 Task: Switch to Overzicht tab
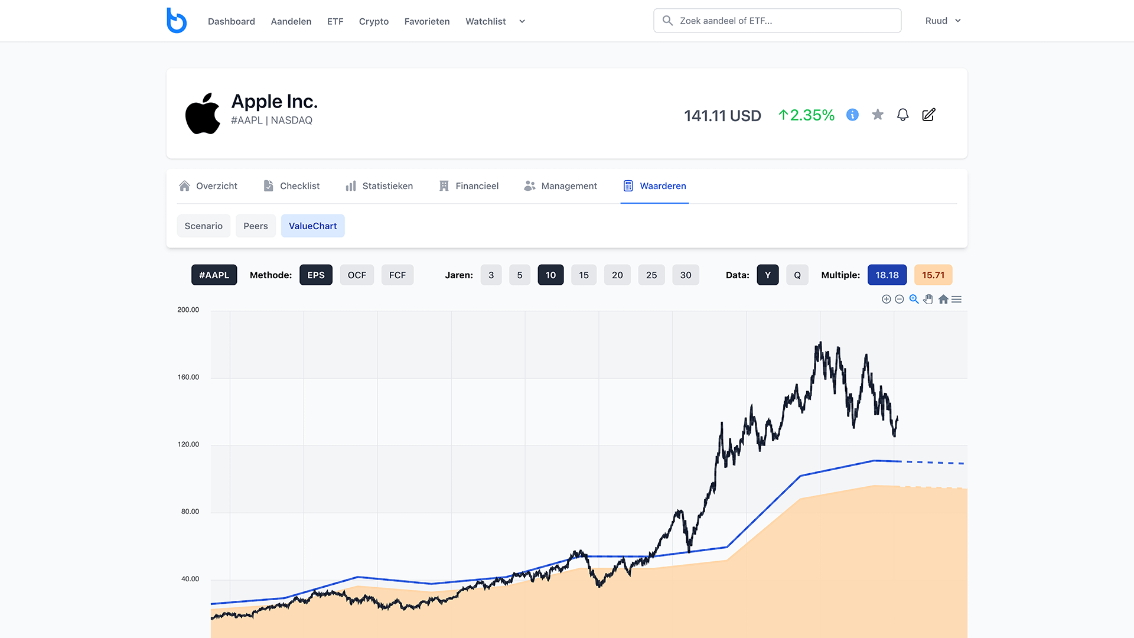click(x=208, y=186)
